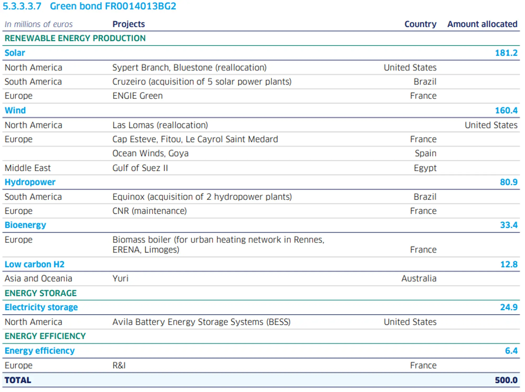Click the 'Amount allocated' column header
525x392 pixels.
pos(482,24)
